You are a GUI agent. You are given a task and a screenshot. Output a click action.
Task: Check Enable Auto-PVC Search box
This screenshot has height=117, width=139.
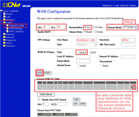pos(39,99)
